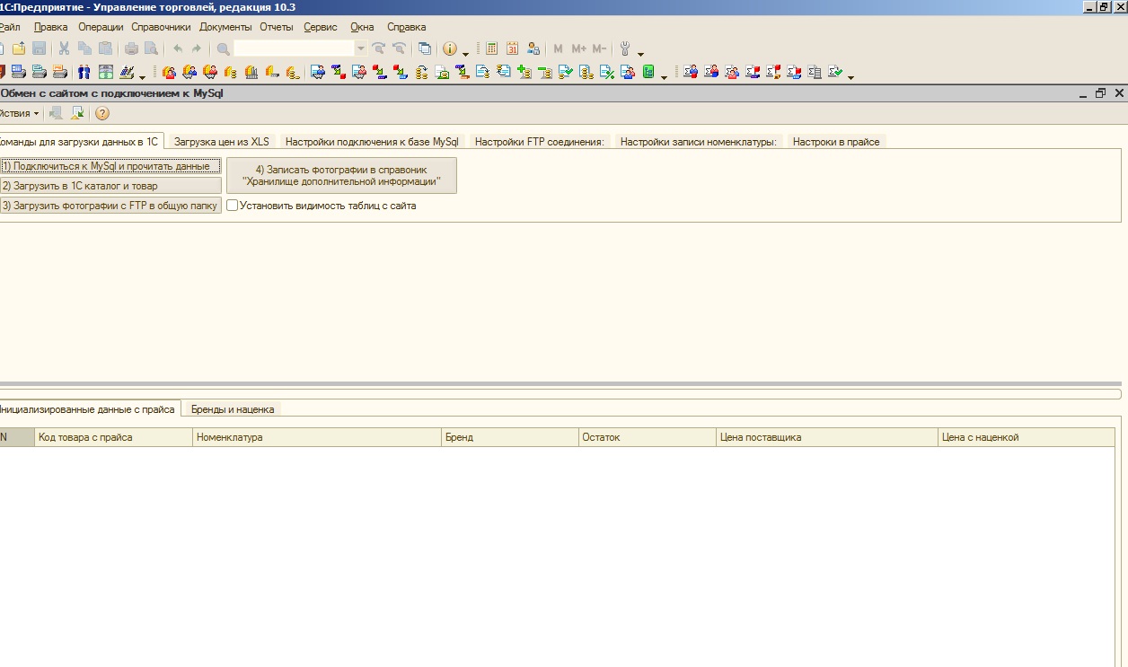Open the Calculator icon
Viewport: 1128px width, 667px height.
[x=491, y=48]
